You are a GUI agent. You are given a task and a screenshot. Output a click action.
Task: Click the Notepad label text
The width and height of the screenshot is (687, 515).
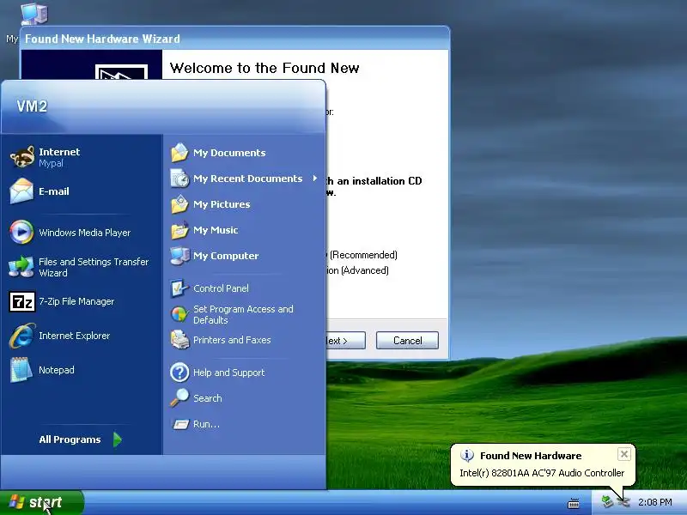57,370
